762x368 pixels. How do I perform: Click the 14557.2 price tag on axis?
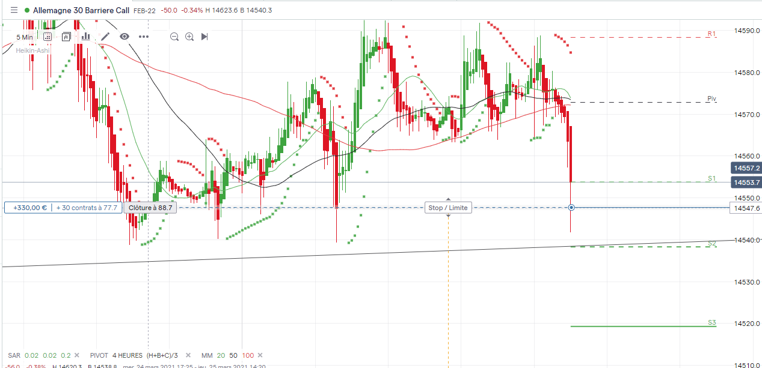pos(746,169)
